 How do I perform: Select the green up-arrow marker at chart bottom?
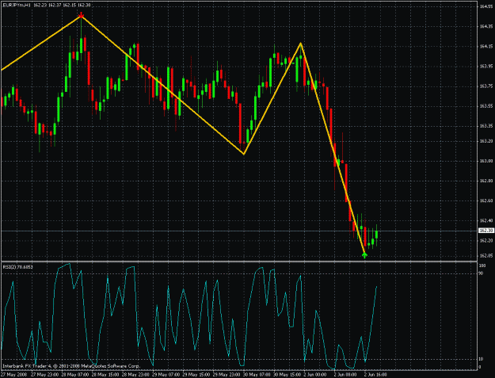364,255
